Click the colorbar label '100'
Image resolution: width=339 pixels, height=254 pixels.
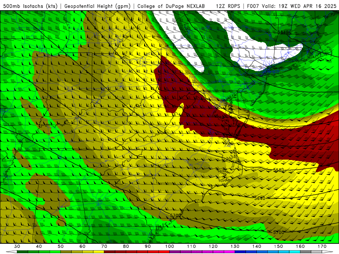pyautogui.click(x=169, y=246)
